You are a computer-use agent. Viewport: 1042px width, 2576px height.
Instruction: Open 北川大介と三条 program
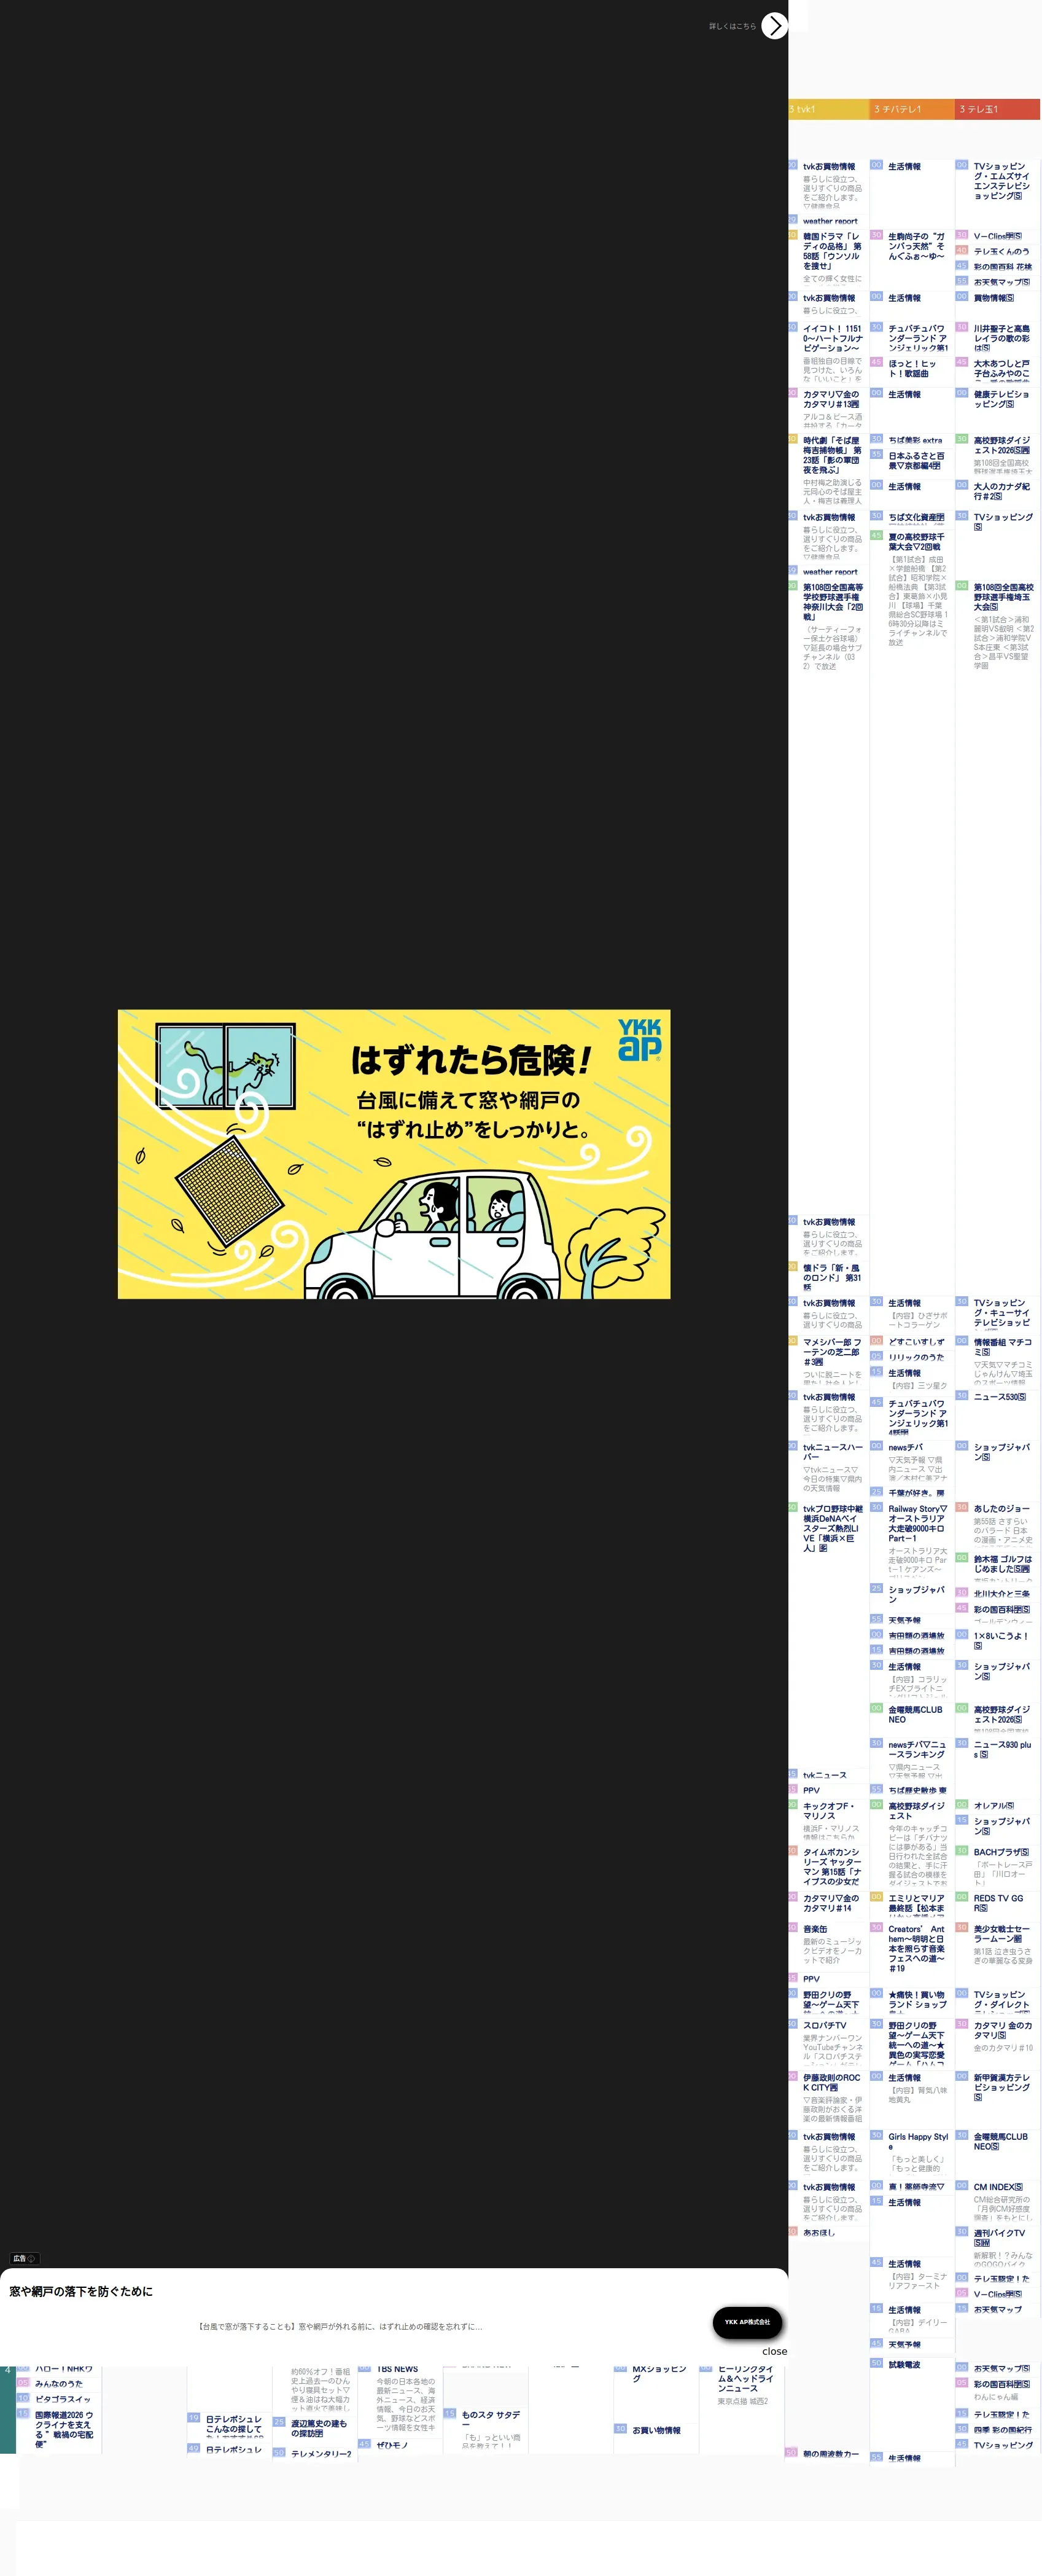pyautogui.click(x=1001, y=1594)
